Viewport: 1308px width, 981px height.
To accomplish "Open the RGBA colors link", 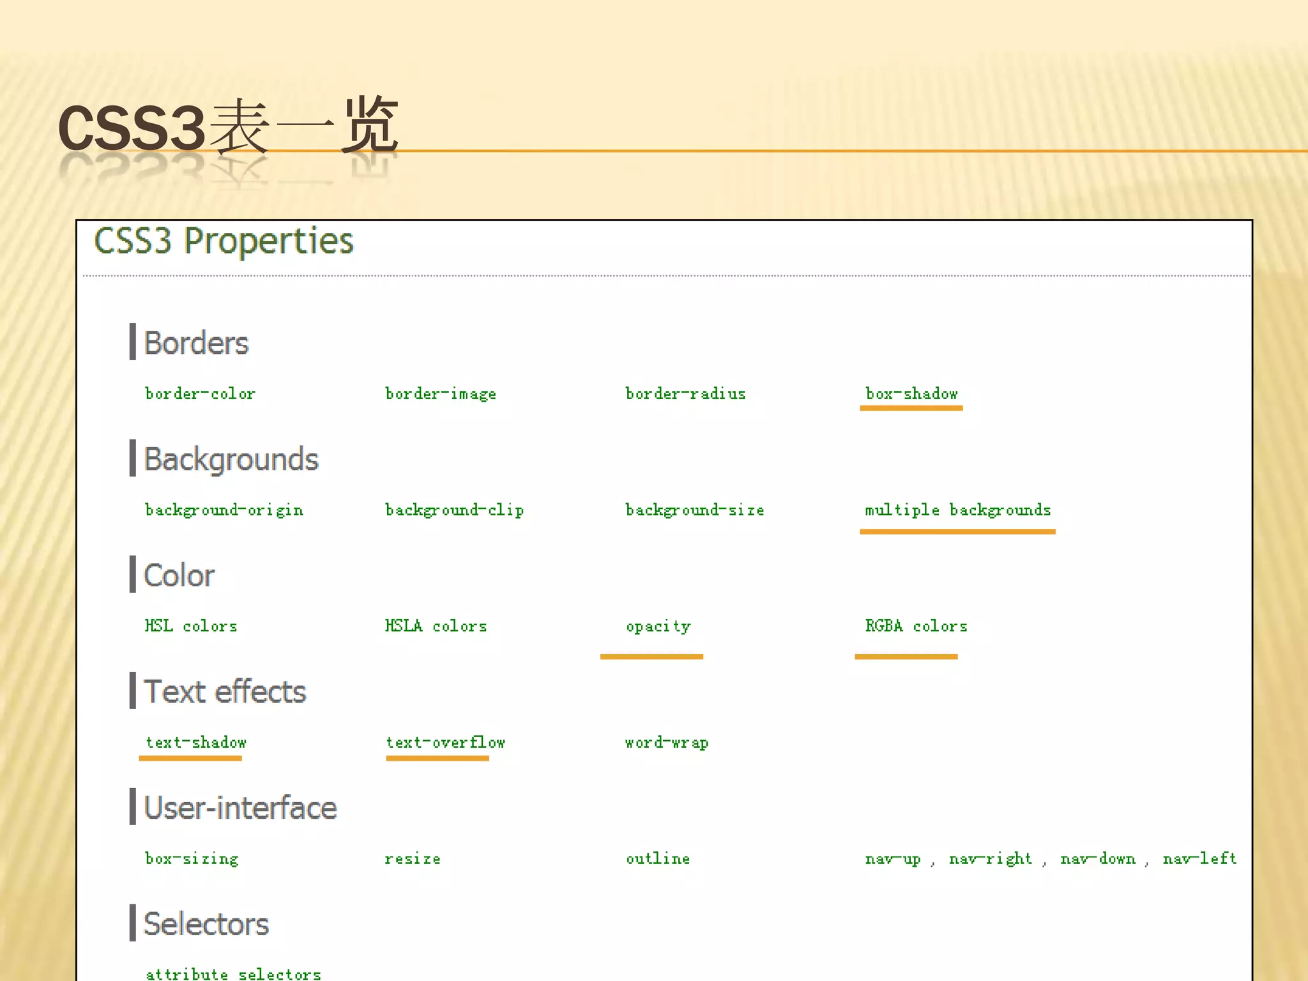I will (916, 626).
